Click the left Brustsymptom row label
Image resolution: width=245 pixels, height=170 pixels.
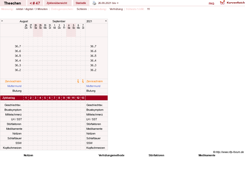tap(13, 110)
